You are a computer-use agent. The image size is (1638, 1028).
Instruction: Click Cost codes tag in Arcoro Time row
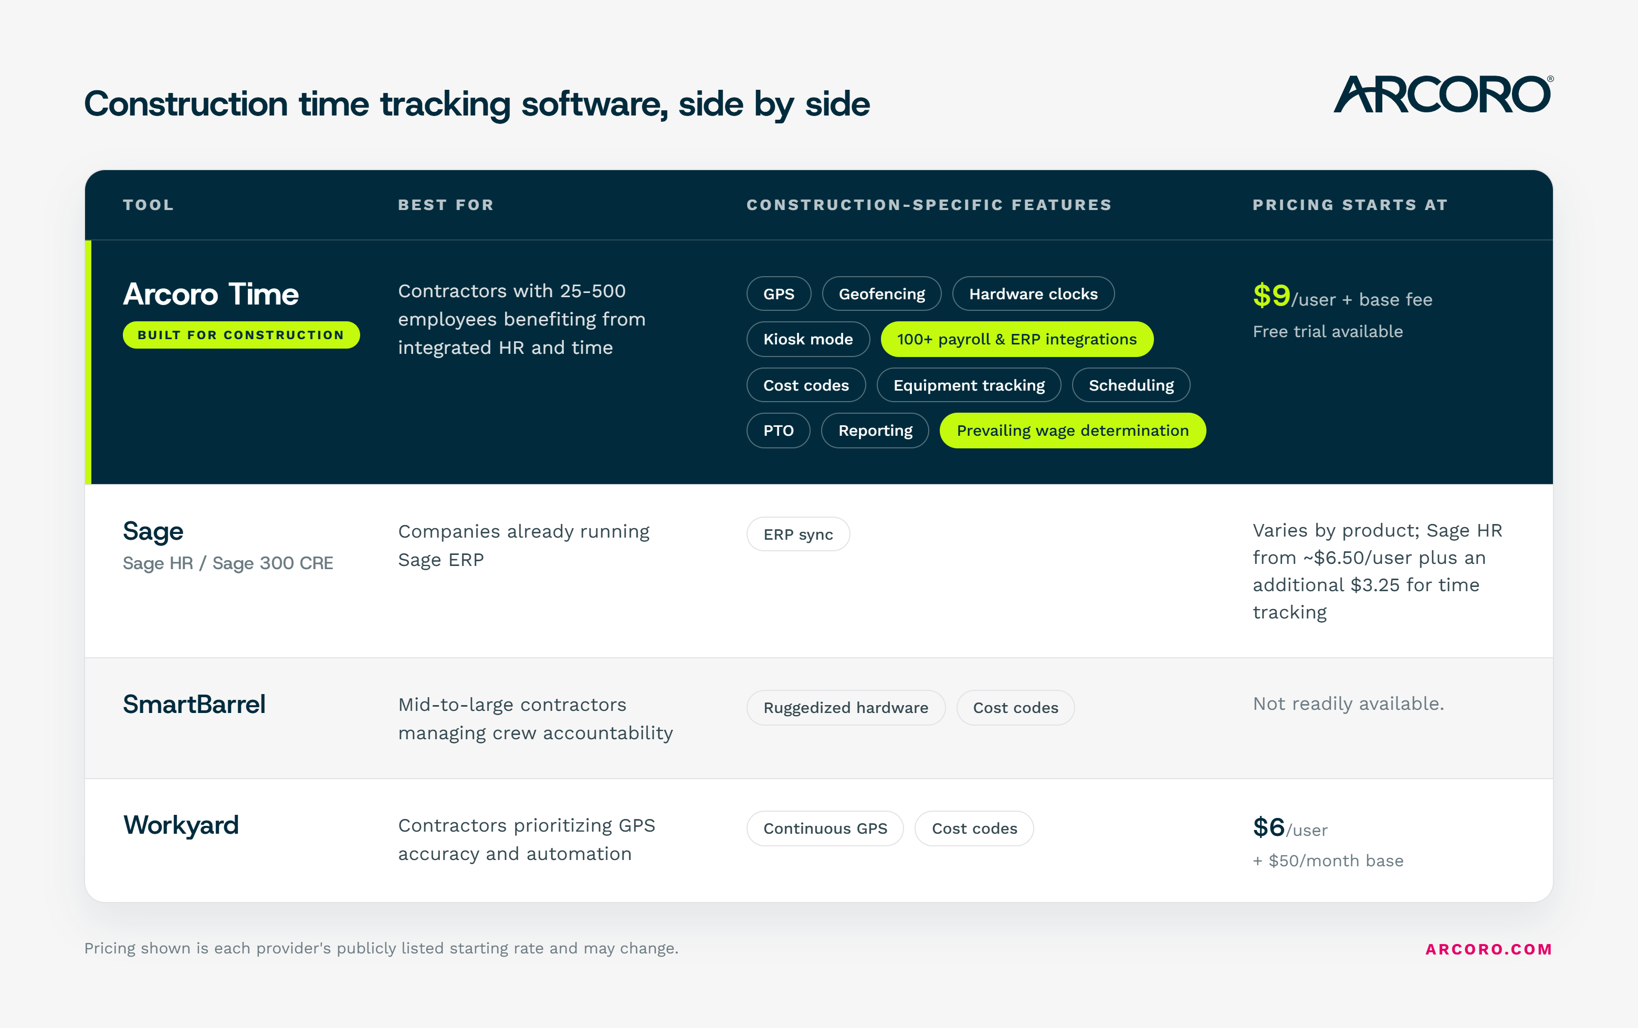[x=806, y=385]
